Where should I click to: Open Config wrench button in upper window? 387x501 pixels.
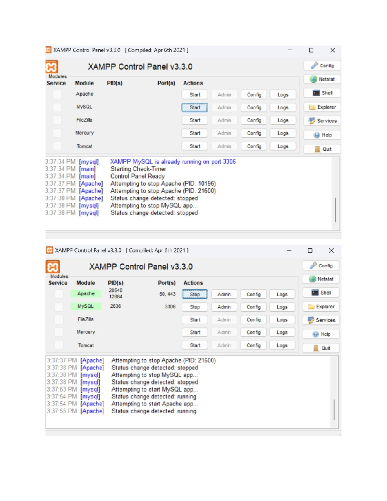[x=322, y=65]
